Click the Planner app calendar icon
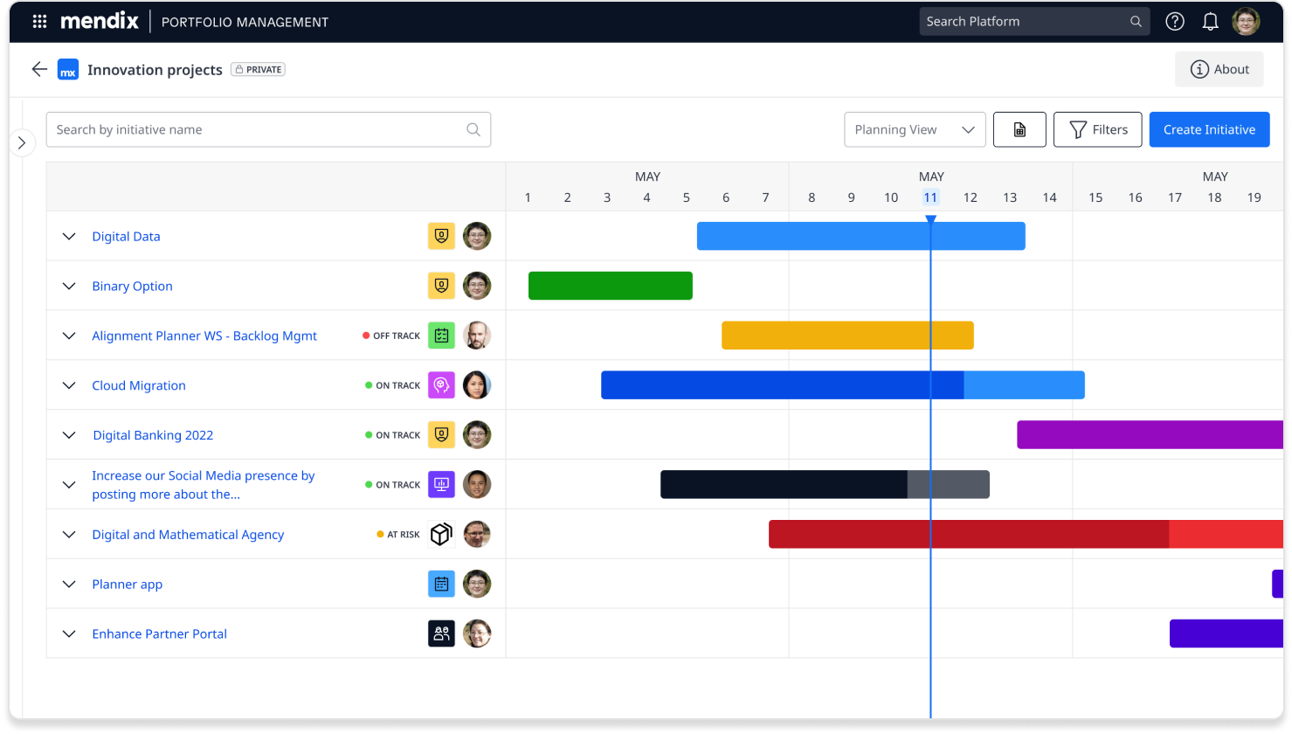1292x734 pixels. (x=441, y=584)
